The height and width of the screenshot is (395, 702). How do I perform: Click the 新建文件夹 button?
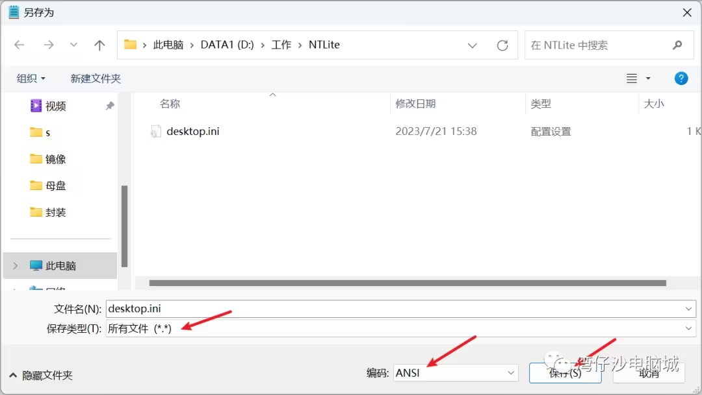click(95, 78)
